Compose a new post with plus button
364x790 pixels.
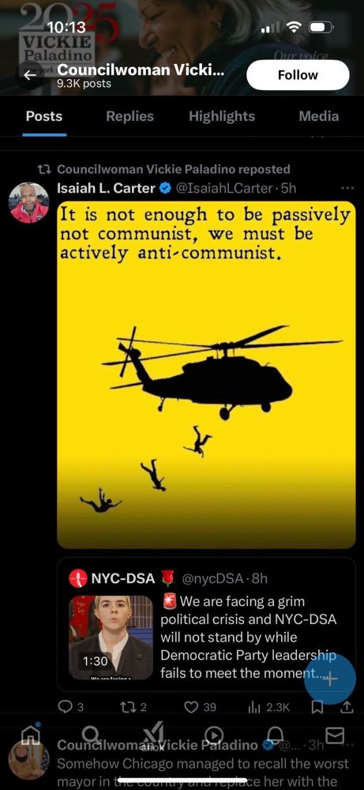(x=330, y=679)
